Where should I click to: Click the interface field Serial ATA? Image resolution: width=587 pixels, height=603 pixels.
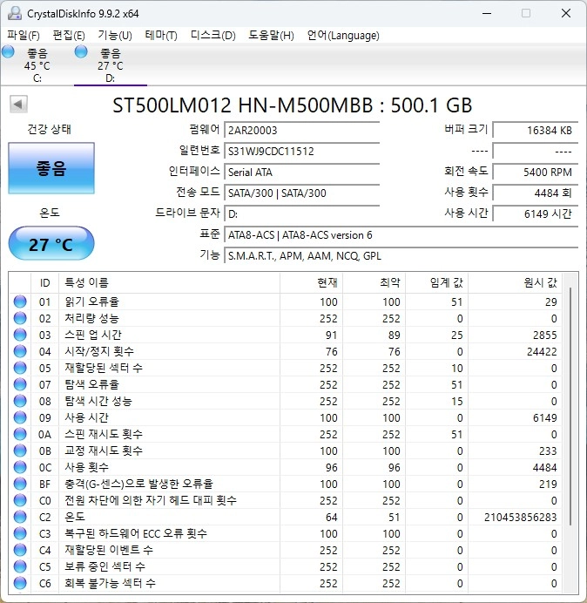[301, 172]
